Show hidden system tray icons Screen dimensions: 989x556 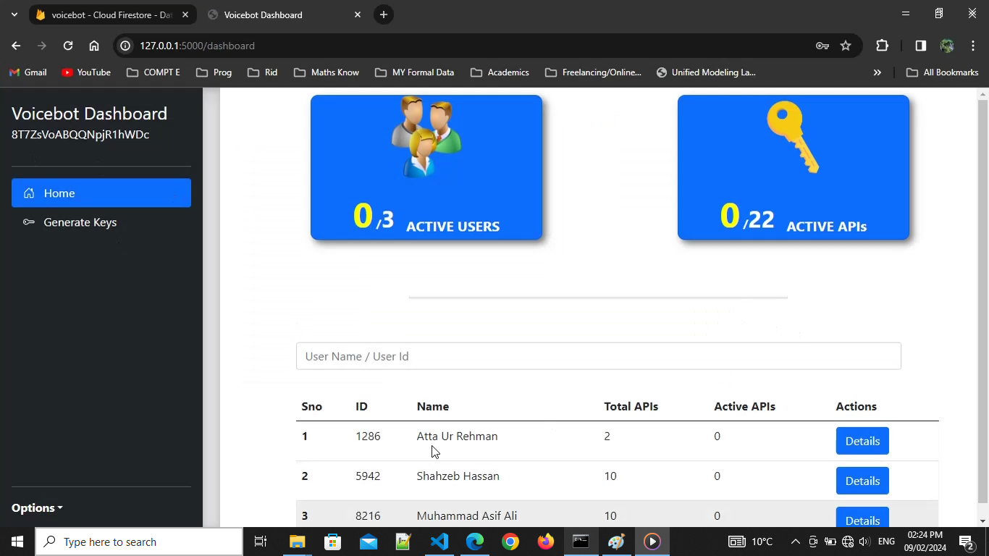coord(795,542)
